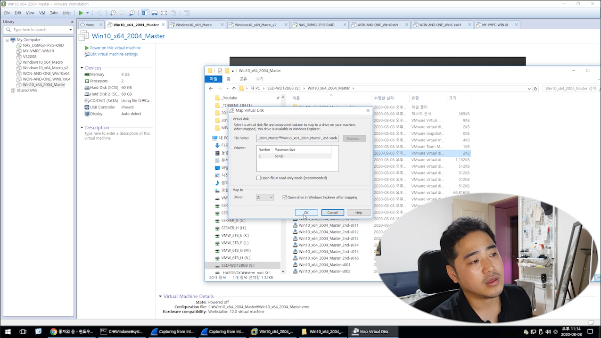This screenshot has height=338, width=601.
Task: Select file Win10_x64_2004_Master_2nd-s011
Action: click(329, 225)
